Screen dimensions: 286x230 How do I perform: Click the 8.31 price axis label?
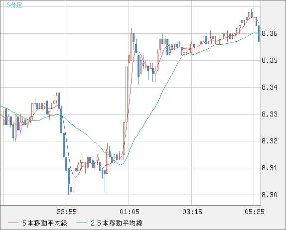(x=270, y=168)
